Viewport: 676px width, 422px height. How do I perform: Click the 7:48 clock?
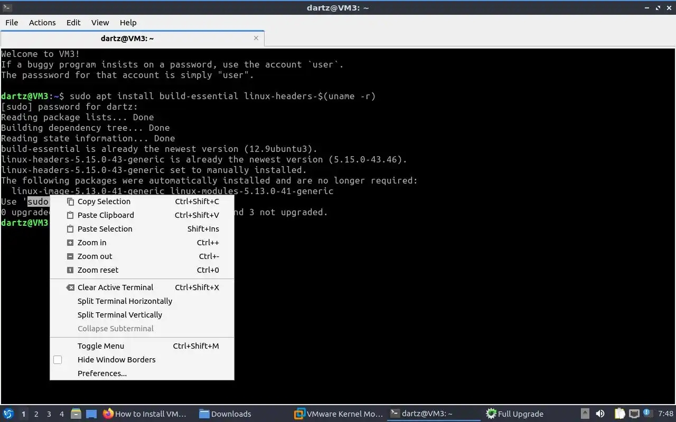[666, 414]
